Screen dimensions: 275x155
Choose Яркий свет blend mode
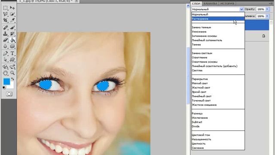(x=218, y=92)
